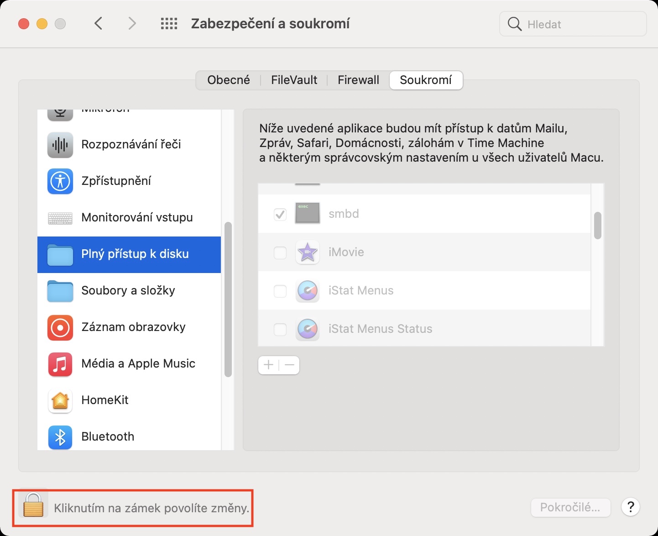658x536 pixels.
Task: Select the Zpřístupnění accessibility icon
Action: coord(60,181)
